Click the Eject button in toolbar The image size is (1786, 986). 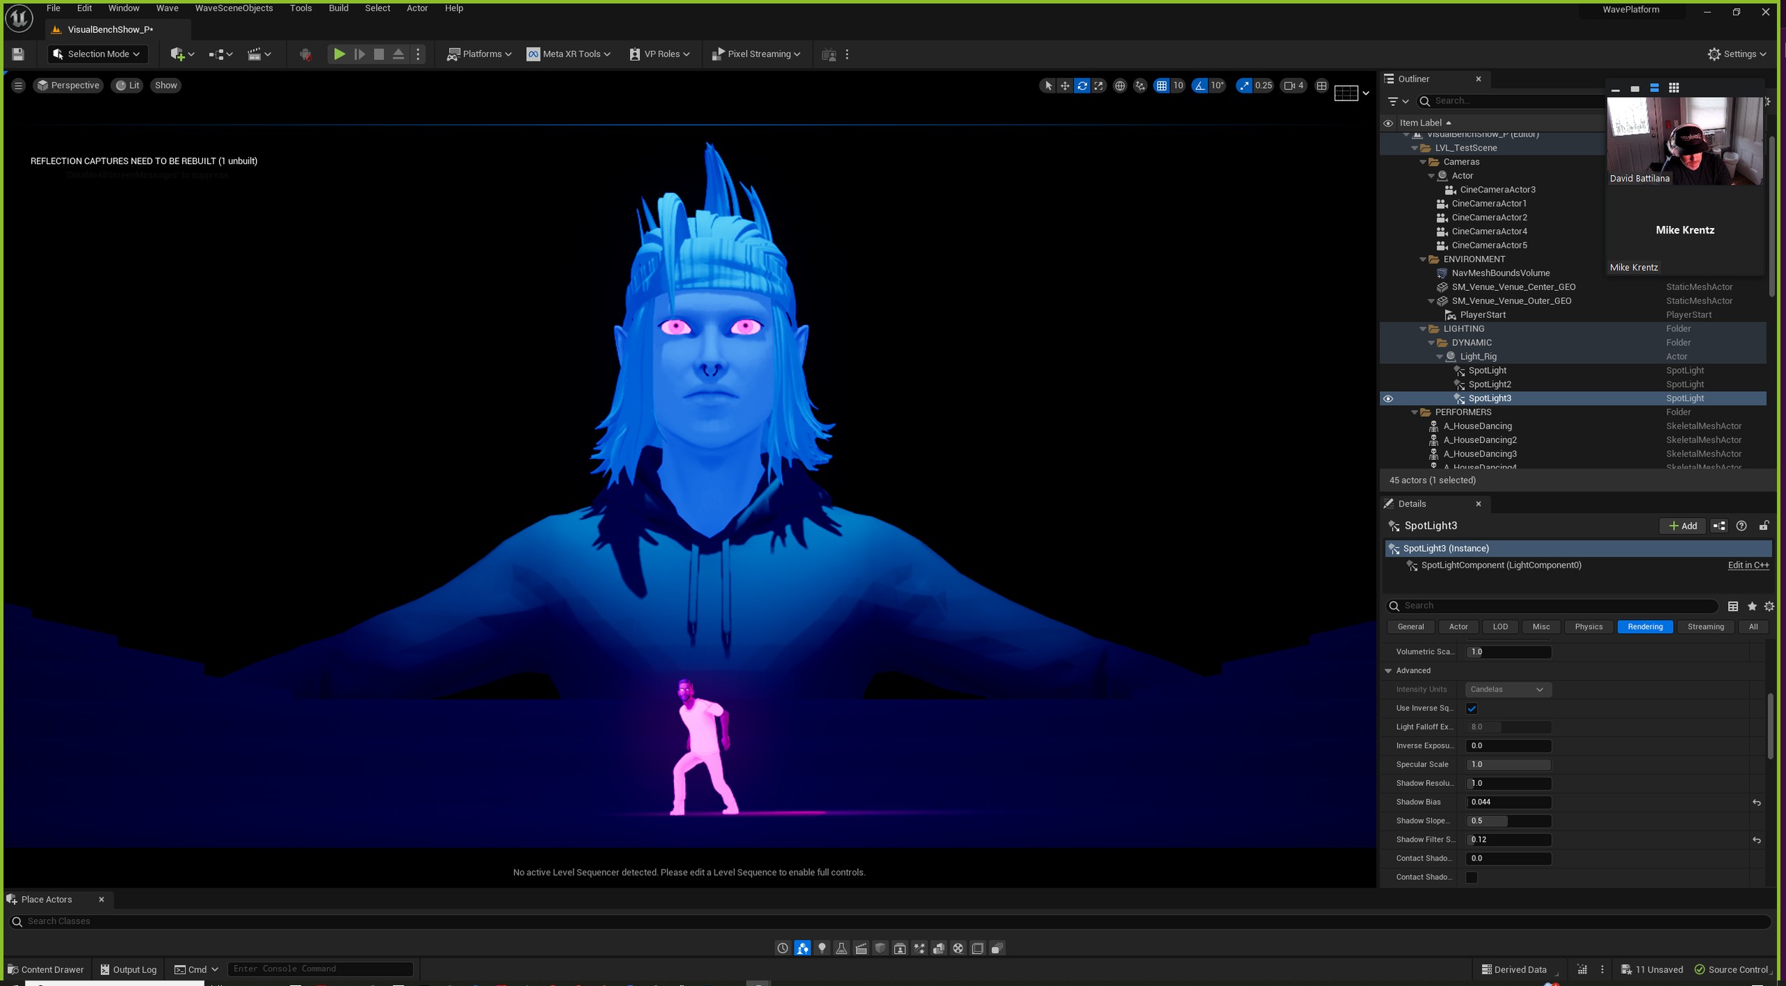pyautogui.click(x=398, y=54)
